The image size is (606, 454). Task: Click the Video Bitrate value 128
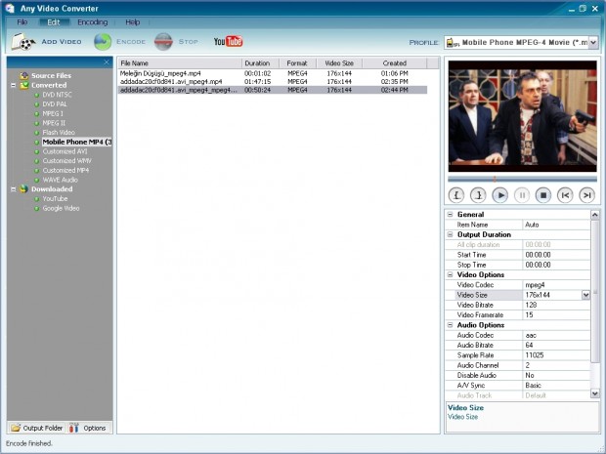(556, 305)
